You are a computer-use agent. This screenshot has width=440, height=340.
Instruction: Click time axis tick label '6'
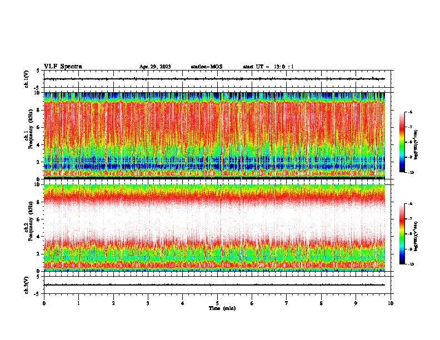(x=252, y=303)
